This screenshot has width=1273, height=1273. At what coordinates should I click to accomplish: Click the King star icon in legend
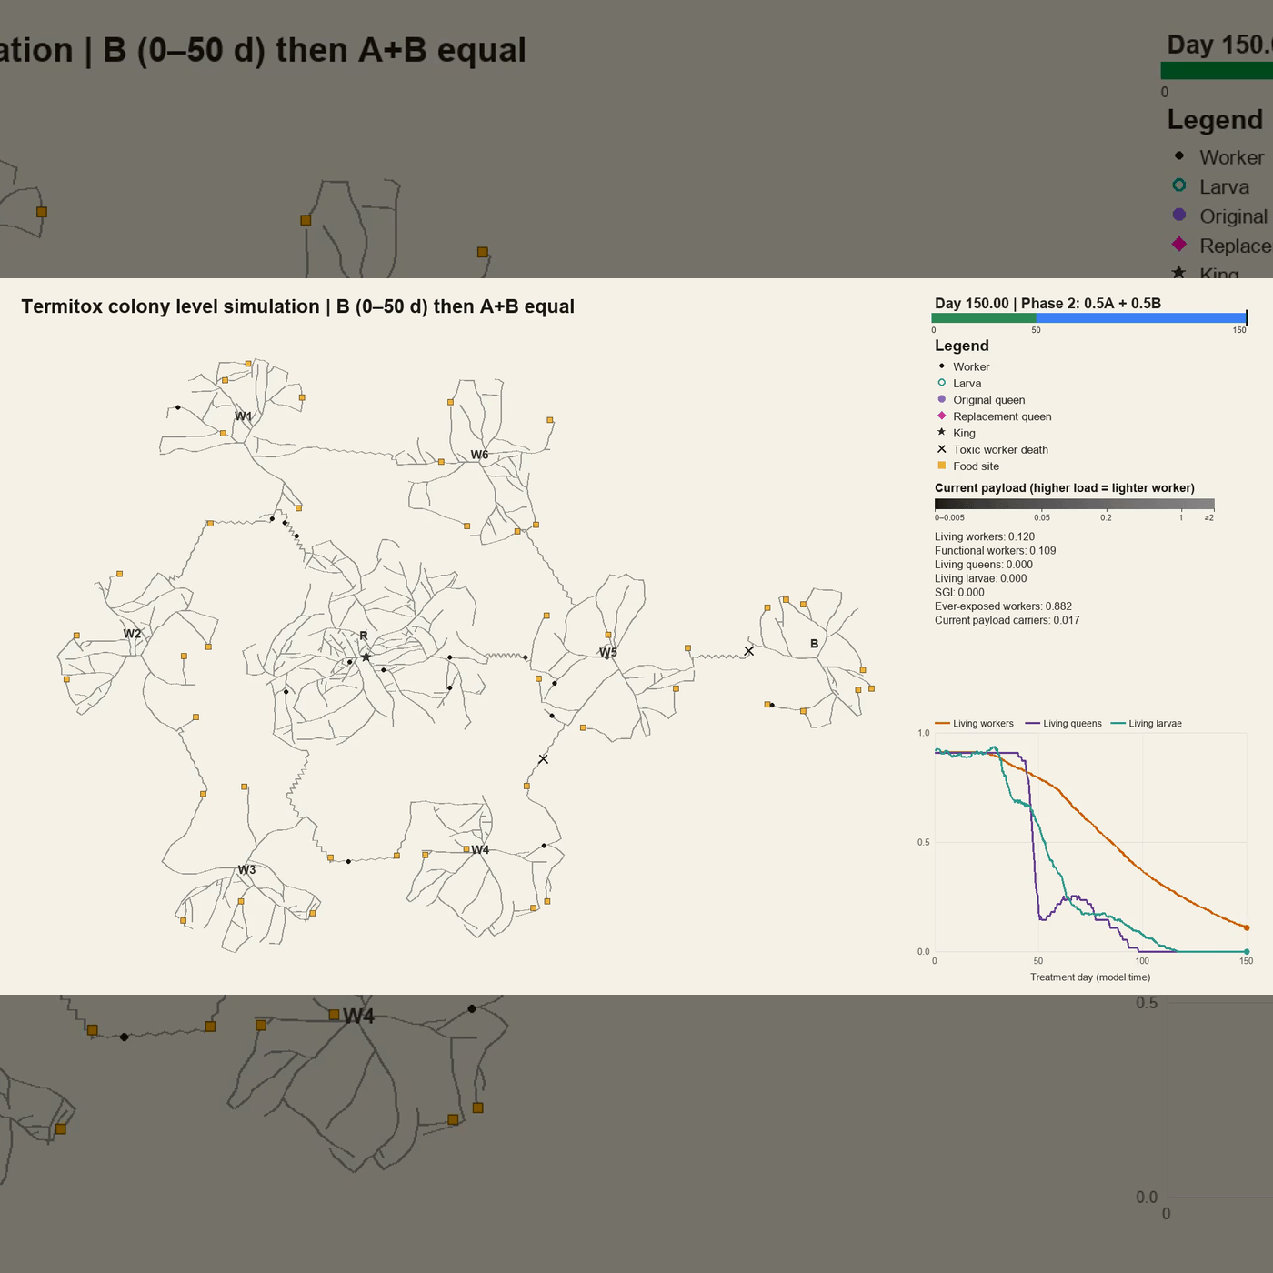click(x=942, y=432)
